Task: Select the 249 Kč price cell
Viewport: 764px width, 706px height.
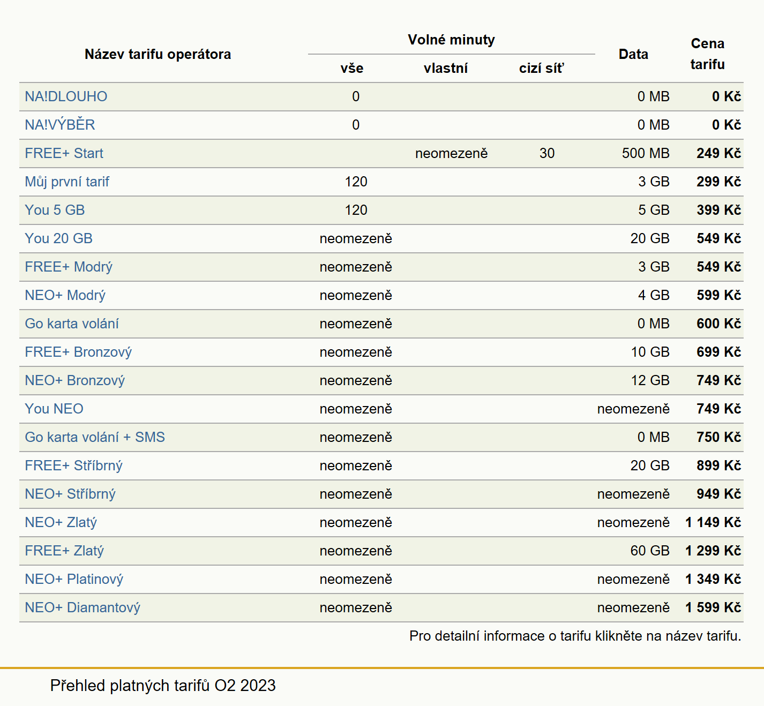Action: point(718,153)
